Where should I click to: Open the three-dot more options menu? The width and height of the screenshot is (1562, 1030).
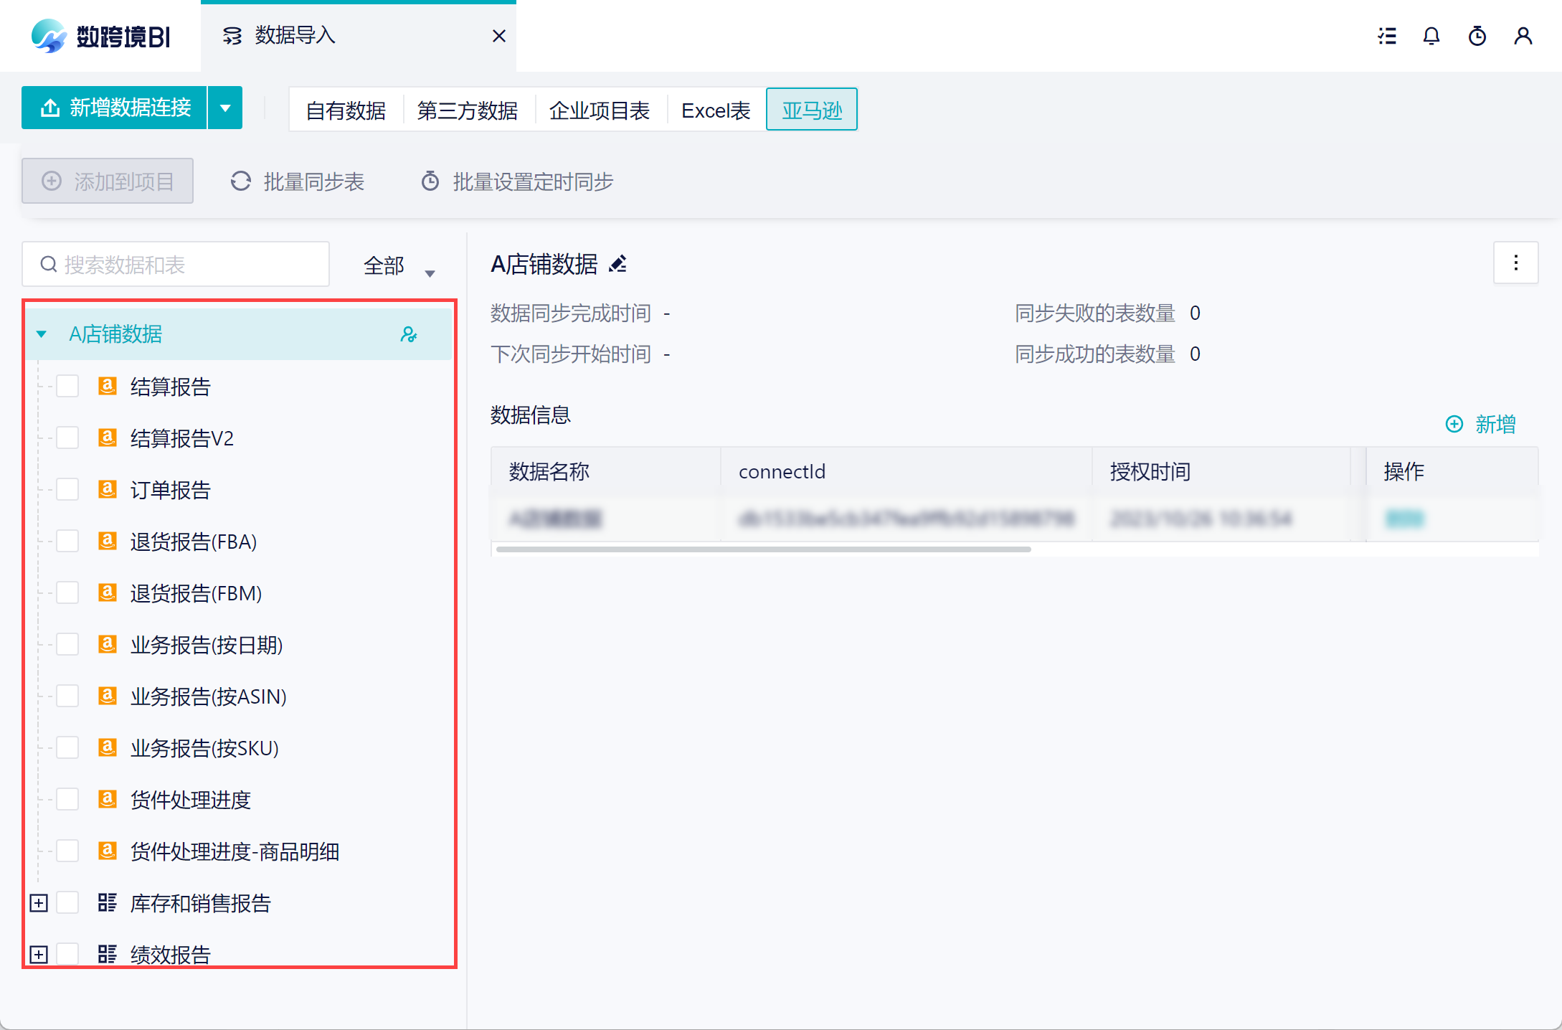click(1515, 263)
